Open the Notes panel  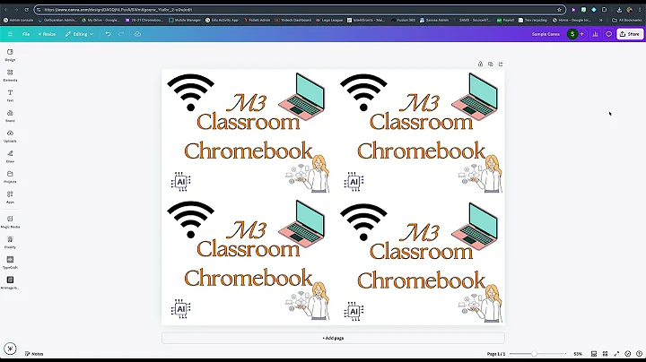point(34,354)
